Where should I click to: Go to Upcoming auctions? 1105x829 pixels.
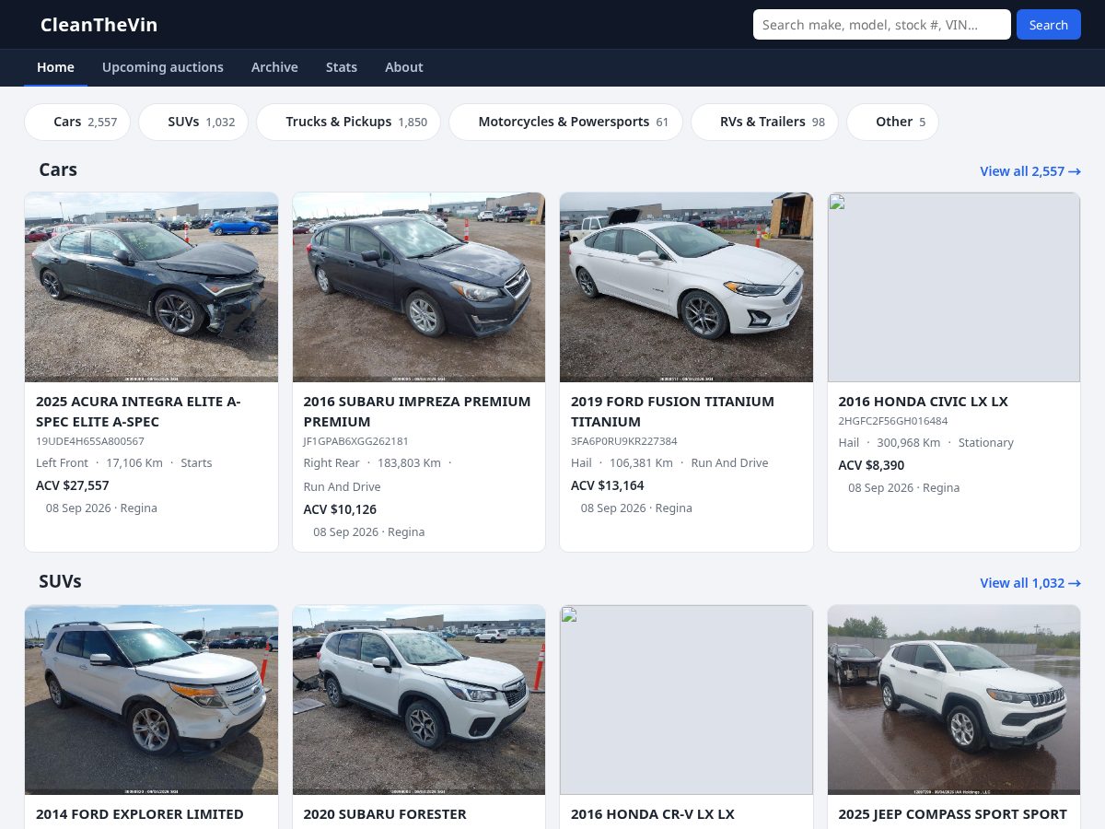(x=163, y=67)
